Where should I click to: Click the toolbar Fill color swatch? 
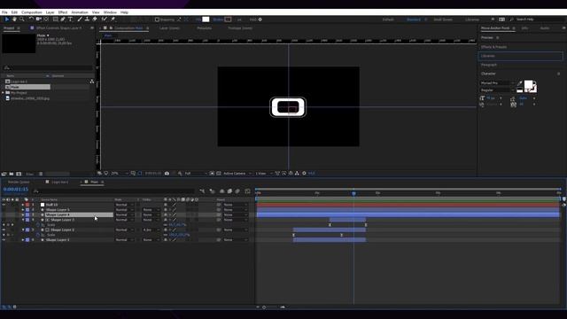click(x=206, y=19)
